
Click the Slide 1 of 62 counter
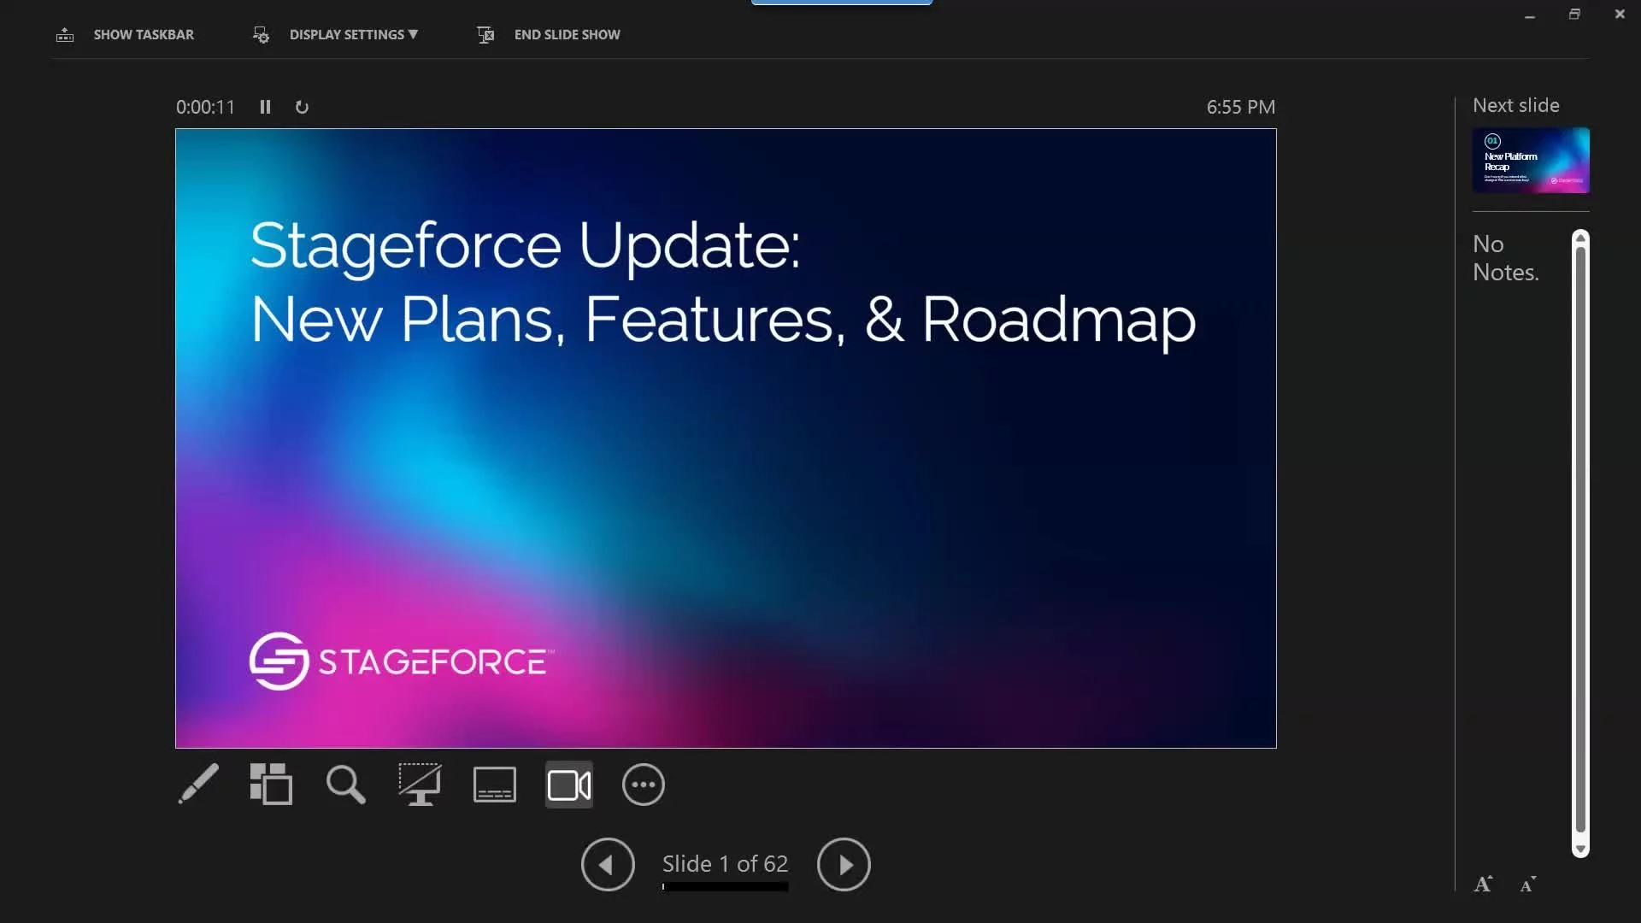[x=725, y=863]
